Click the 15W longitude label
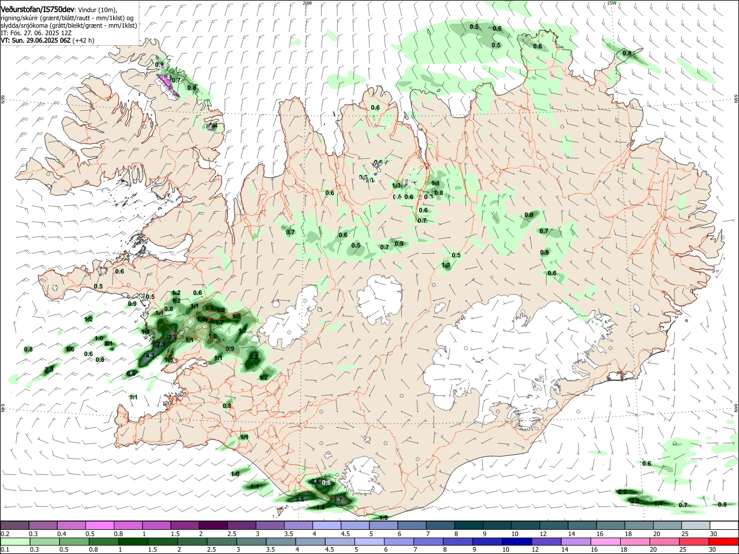739x554 pixels. click(x=611, y=3)
